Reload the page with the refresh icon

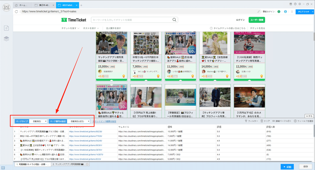pyautogui.click(x=16, y=12)
